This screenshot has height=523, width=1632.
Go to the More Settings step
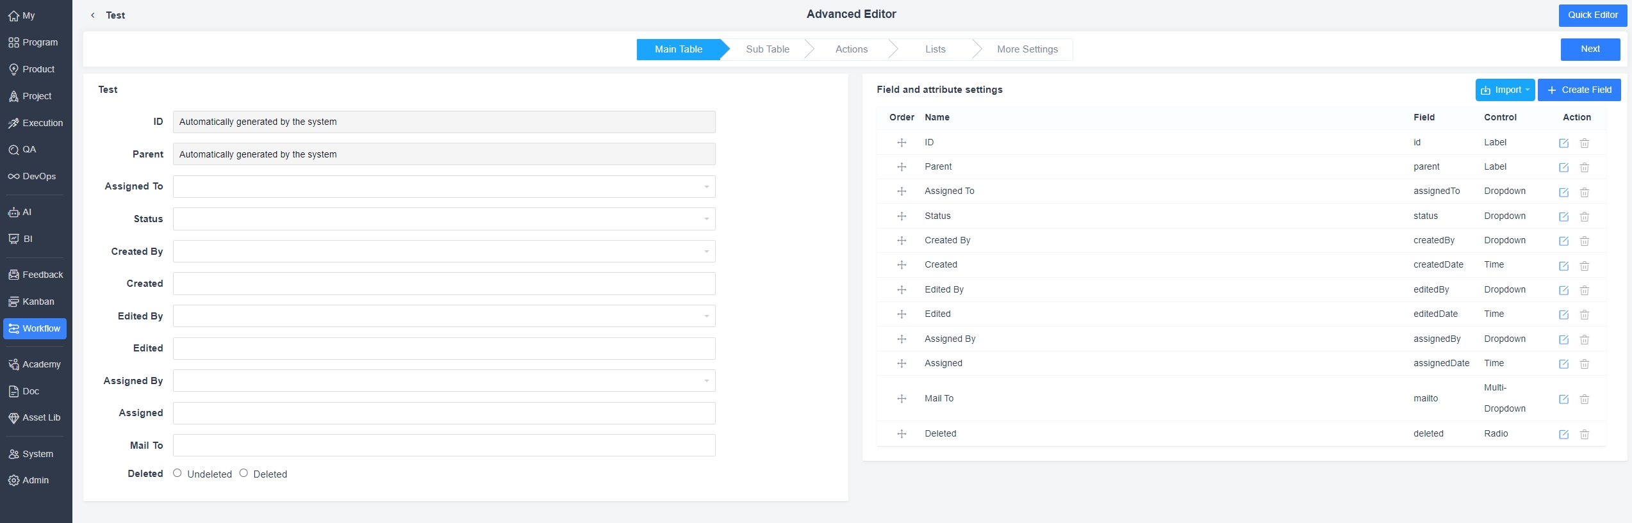click(x=1026, y=49)
